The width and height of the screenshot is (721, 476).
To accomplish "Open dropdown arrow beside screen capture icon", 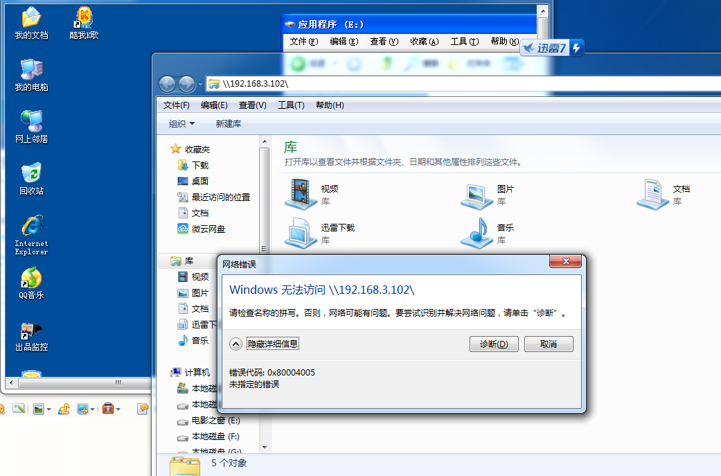I will [x=92, y=409].
